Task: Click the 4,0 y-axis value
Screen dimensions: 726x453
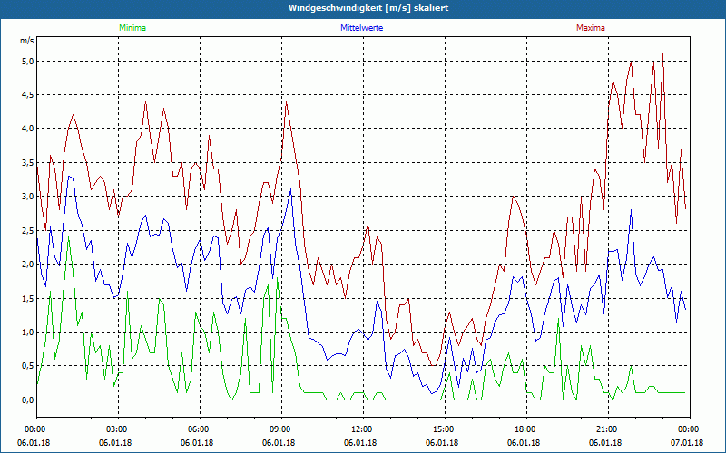Action: (x=27, y=129)
